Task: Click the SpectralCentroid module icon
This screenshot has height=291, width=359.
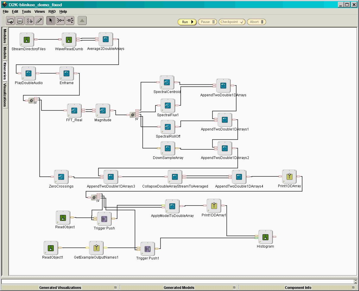Action: [167, 82]
